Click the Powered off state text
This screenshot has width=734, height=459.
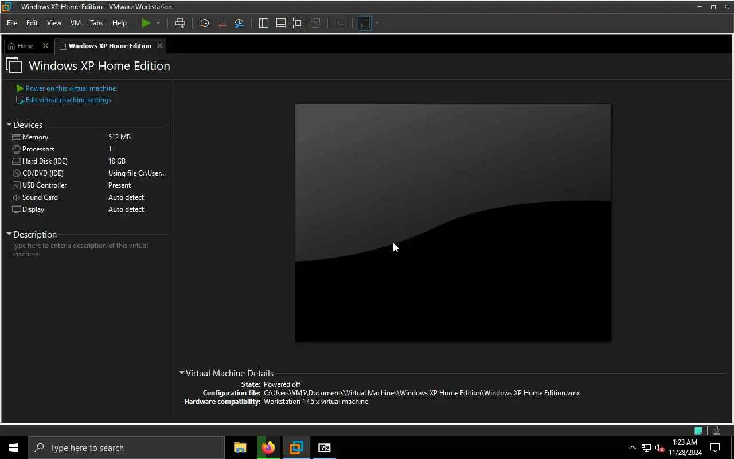click(282, 384)
